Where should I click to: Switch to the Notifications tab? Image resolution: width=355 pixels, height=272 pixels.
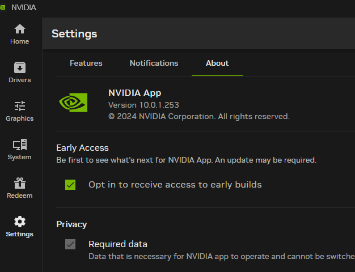(x=154, y=63)
